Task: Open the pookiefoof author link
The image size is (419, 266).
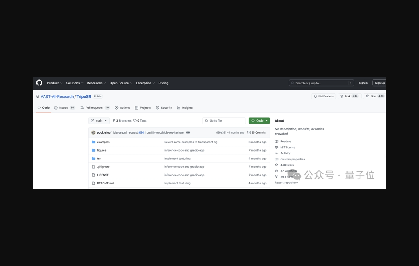Action: click(x=104, y=132)
